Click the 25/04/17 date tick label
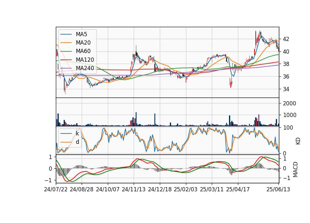 [238, 189]
